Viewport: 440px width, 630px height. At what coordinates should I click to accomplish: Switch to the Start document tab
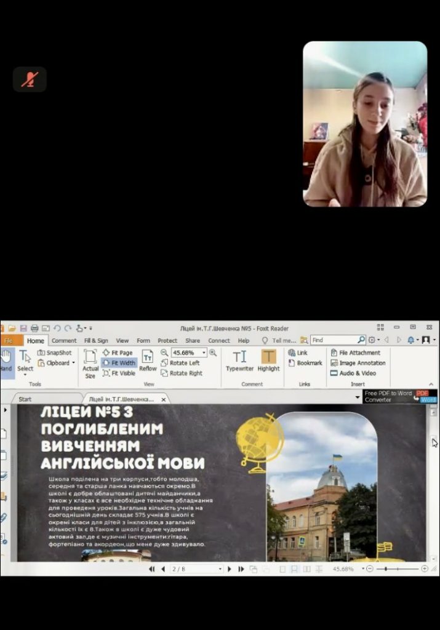25,399
